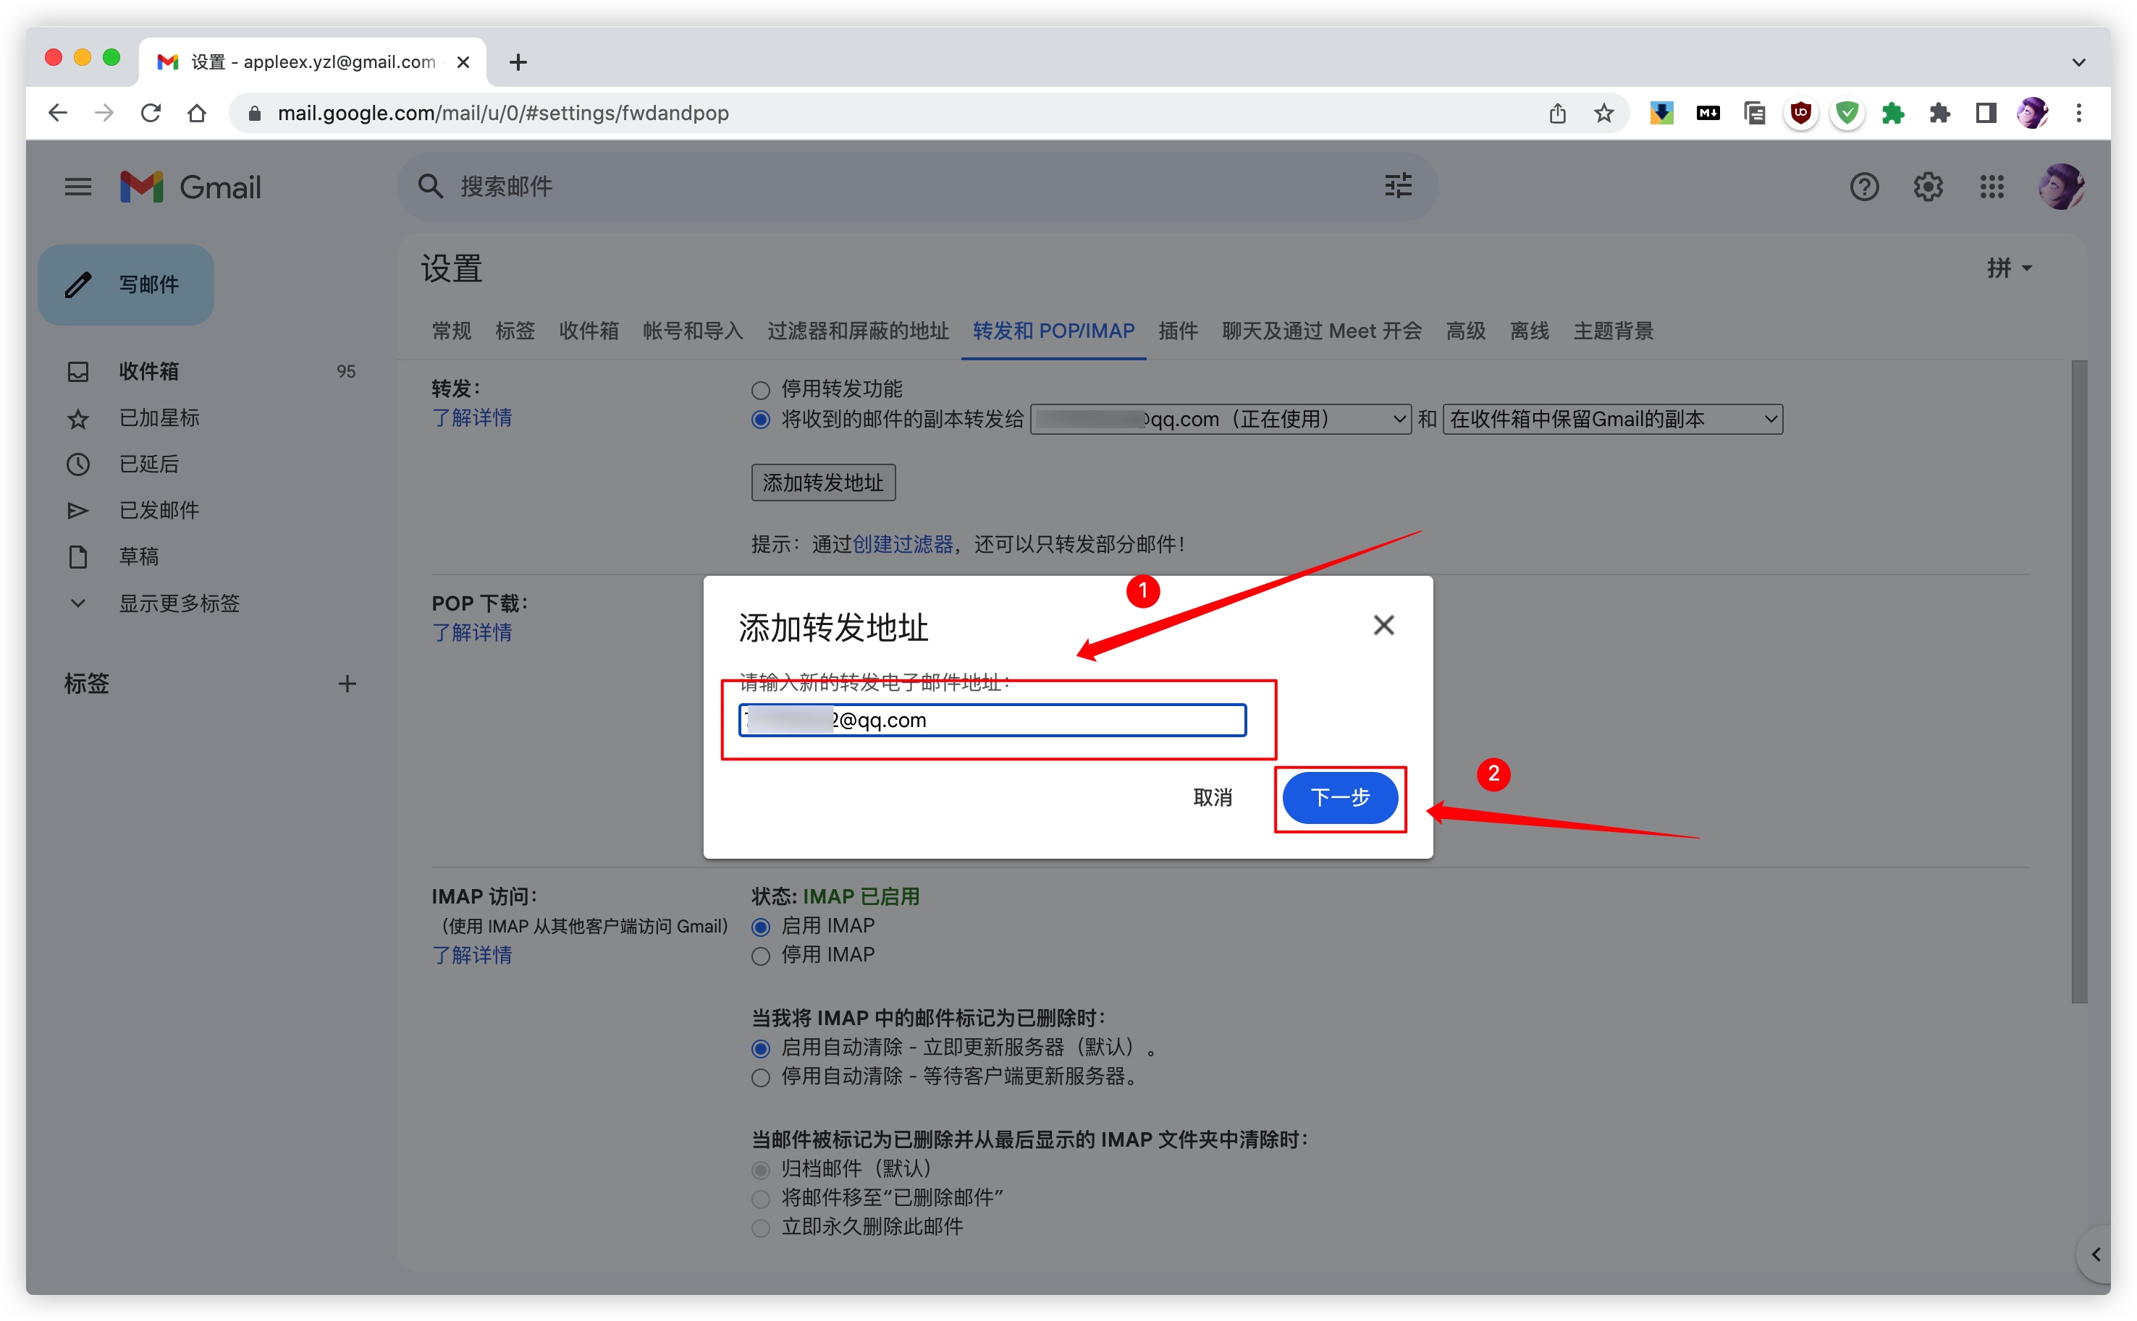Select auto-expunge off radio option

click(760, 1077)
